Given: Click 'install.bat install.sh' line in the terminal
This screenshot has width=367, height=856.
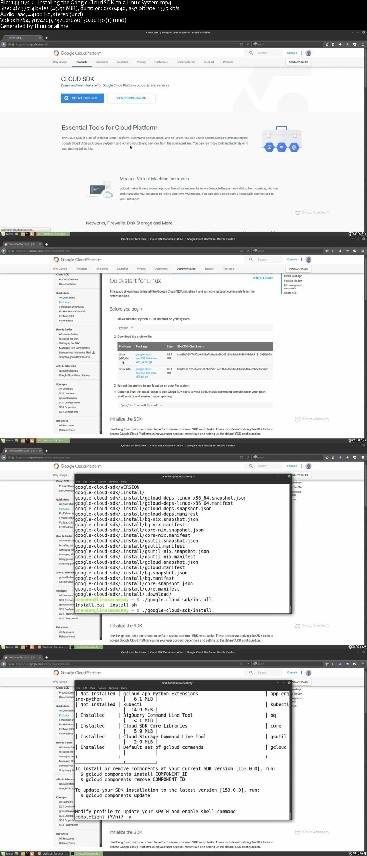Looking at the screenshot, I should [106, 605].
